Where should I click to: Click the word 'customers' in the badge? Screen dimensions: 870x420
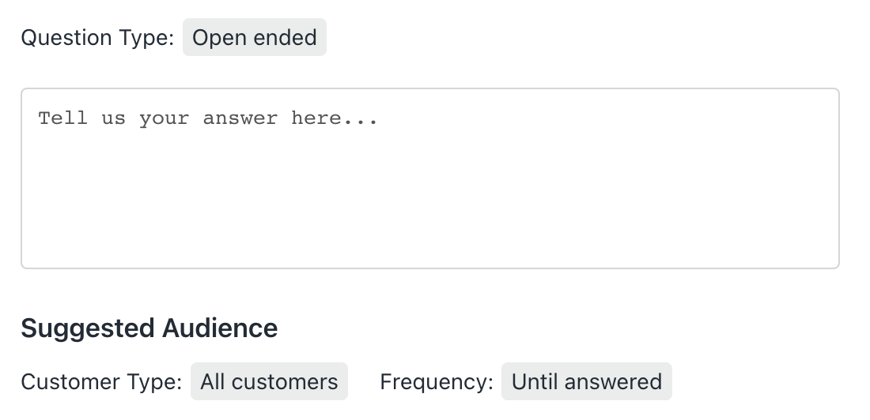pyautogui.click(x=285, y=382)
